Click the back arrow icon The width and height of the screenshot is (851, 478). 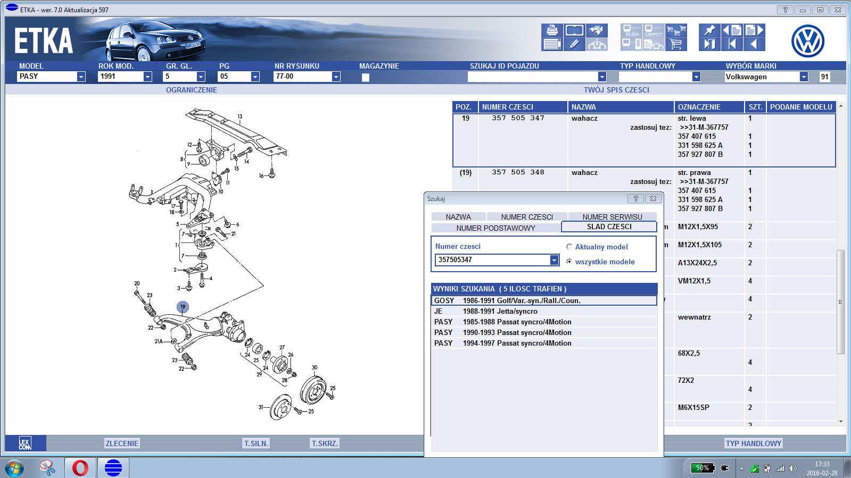[754, 44]
